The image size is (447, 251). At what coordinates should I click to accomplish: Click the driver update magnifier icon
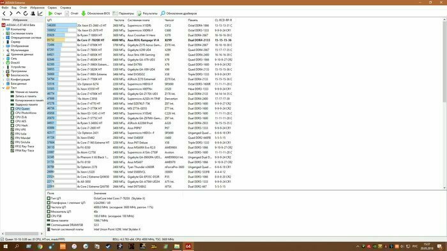[x=163, y=13]
